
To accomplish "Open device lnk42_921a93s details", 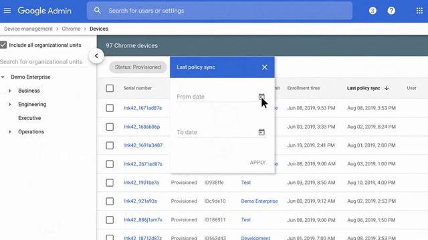I will tap(140, 201).
